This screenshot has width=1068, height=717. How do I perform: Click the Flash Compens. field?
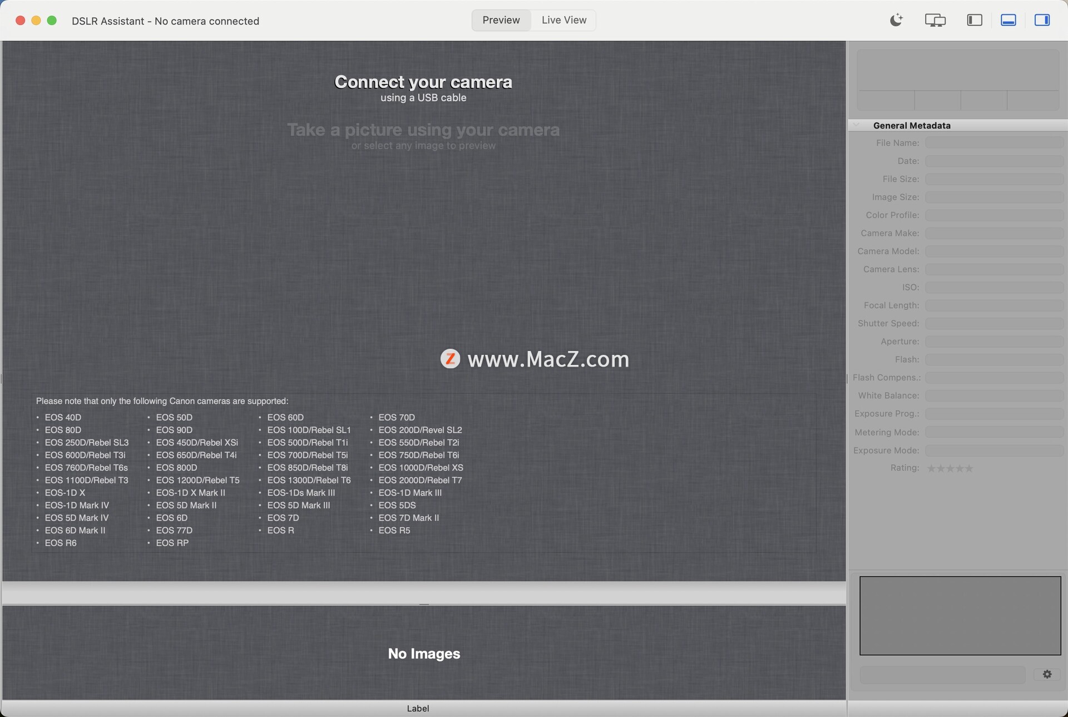pos(994,378)
